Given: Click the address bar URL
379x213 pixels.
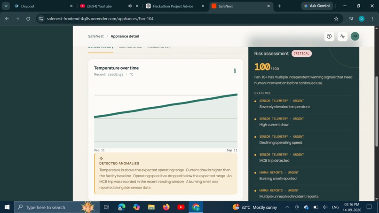Looking at the screenshot, I should [100, 19].
